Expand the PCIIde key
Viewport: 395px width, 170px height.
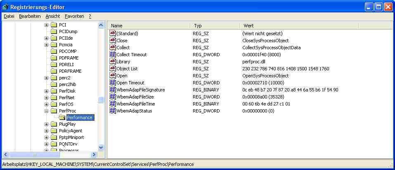[46, 38]
